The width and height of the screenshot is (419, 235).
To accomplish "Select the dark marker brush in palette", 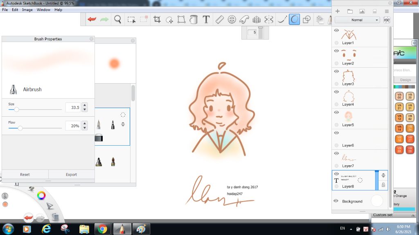I will point(113,124).
